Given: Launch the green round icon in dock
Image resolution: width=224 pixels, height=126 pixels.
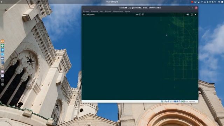Looking at the screenshot, I should tap(2, 45).
